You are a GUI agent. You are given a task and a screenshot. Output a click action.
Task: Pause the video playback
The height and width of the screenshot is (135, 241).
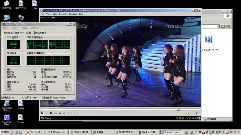(46, 113)
